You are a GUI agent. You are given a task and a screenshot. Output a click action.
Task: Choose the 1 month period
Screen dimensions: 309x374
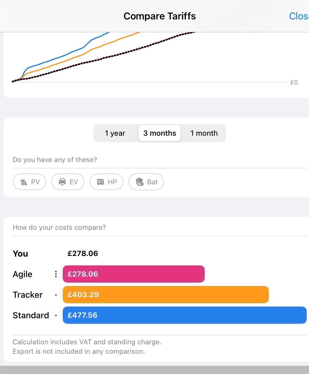tap(204, 133)
